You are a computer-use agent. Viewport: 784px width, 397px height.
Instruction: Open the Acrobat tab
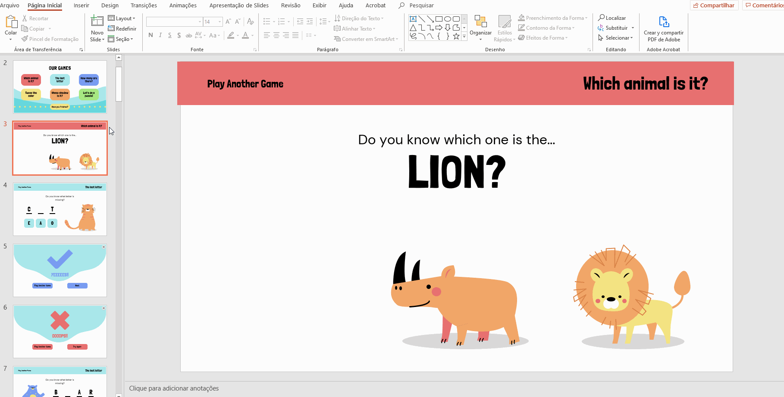click(376, 5)
